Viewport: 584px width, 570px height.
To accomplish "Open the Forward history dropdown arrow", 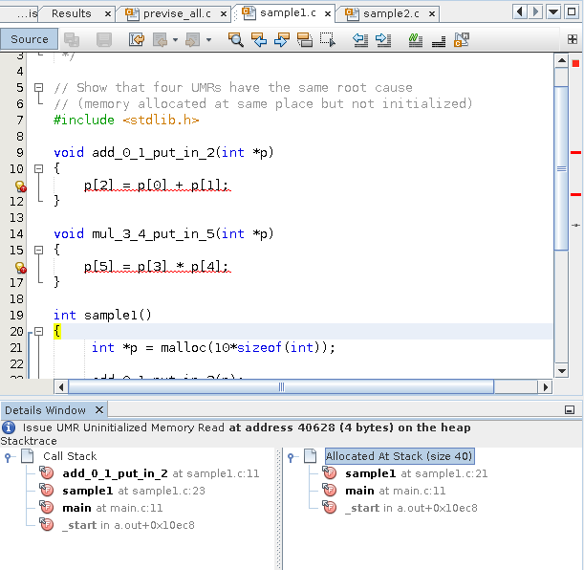I will point(208,39).
